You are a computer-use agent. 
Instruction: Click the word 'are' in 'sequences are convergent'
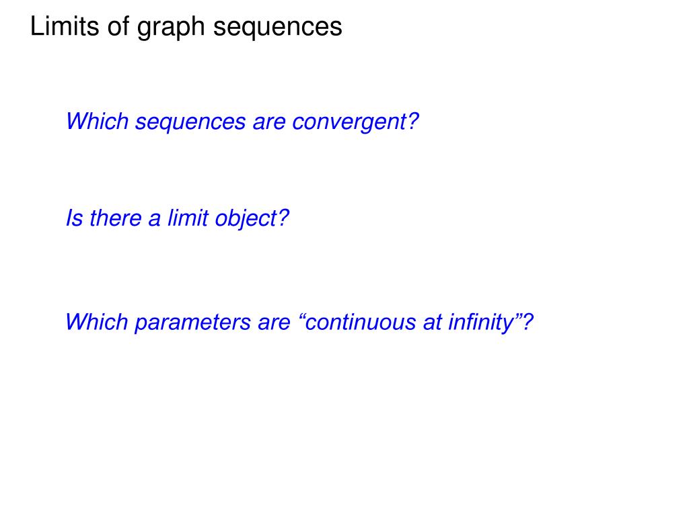(269, 123)
